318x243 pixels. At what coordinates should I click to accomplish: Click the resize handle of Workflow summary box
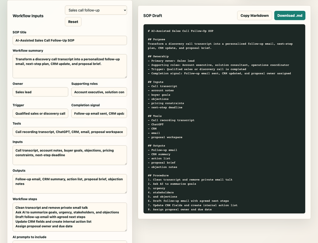tap(125, 77)
